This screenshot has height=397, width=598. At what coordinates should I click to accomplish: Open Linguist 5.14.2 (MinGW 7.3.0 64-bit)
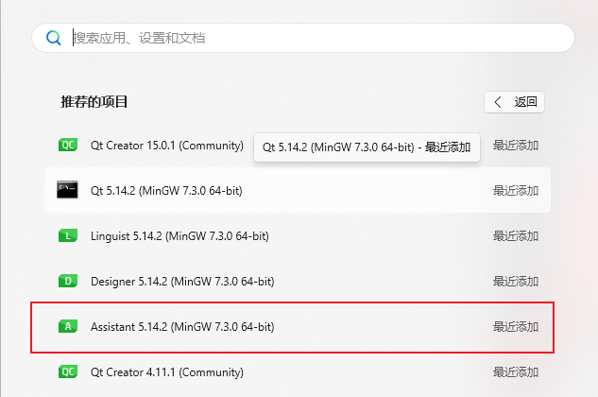pos(298,235)
